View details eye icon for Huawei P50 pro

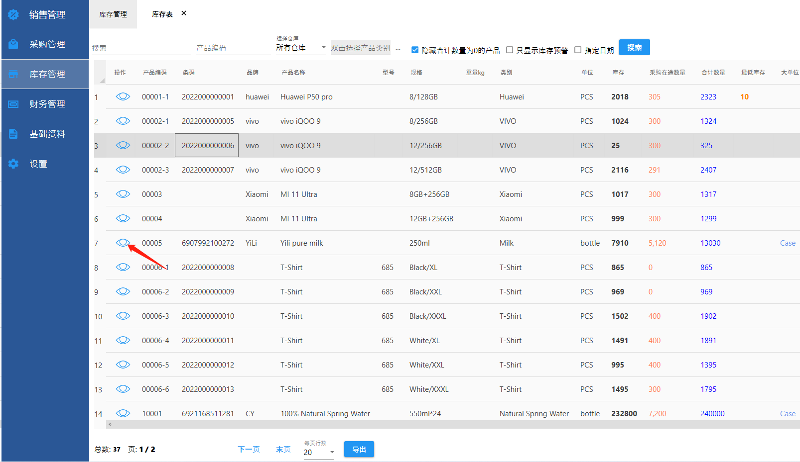(123, 96)
